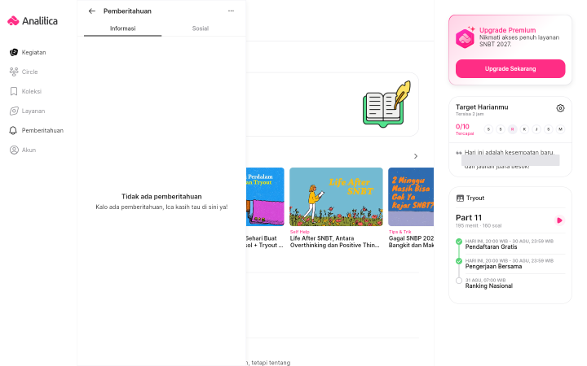Open Pengerjaan Bersama entry
The width and height of the screenshot is (587, 366).
[493, 266]
